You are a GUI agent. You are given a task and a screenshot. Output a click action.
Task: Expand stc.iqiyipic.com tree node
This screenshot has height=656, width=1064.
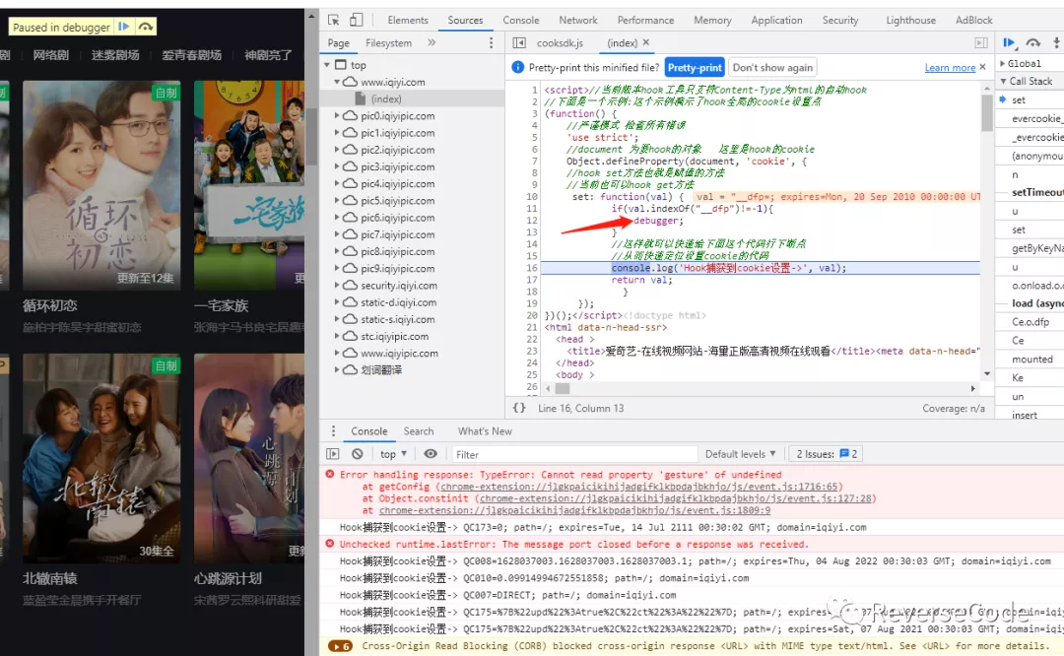[337, 336]
